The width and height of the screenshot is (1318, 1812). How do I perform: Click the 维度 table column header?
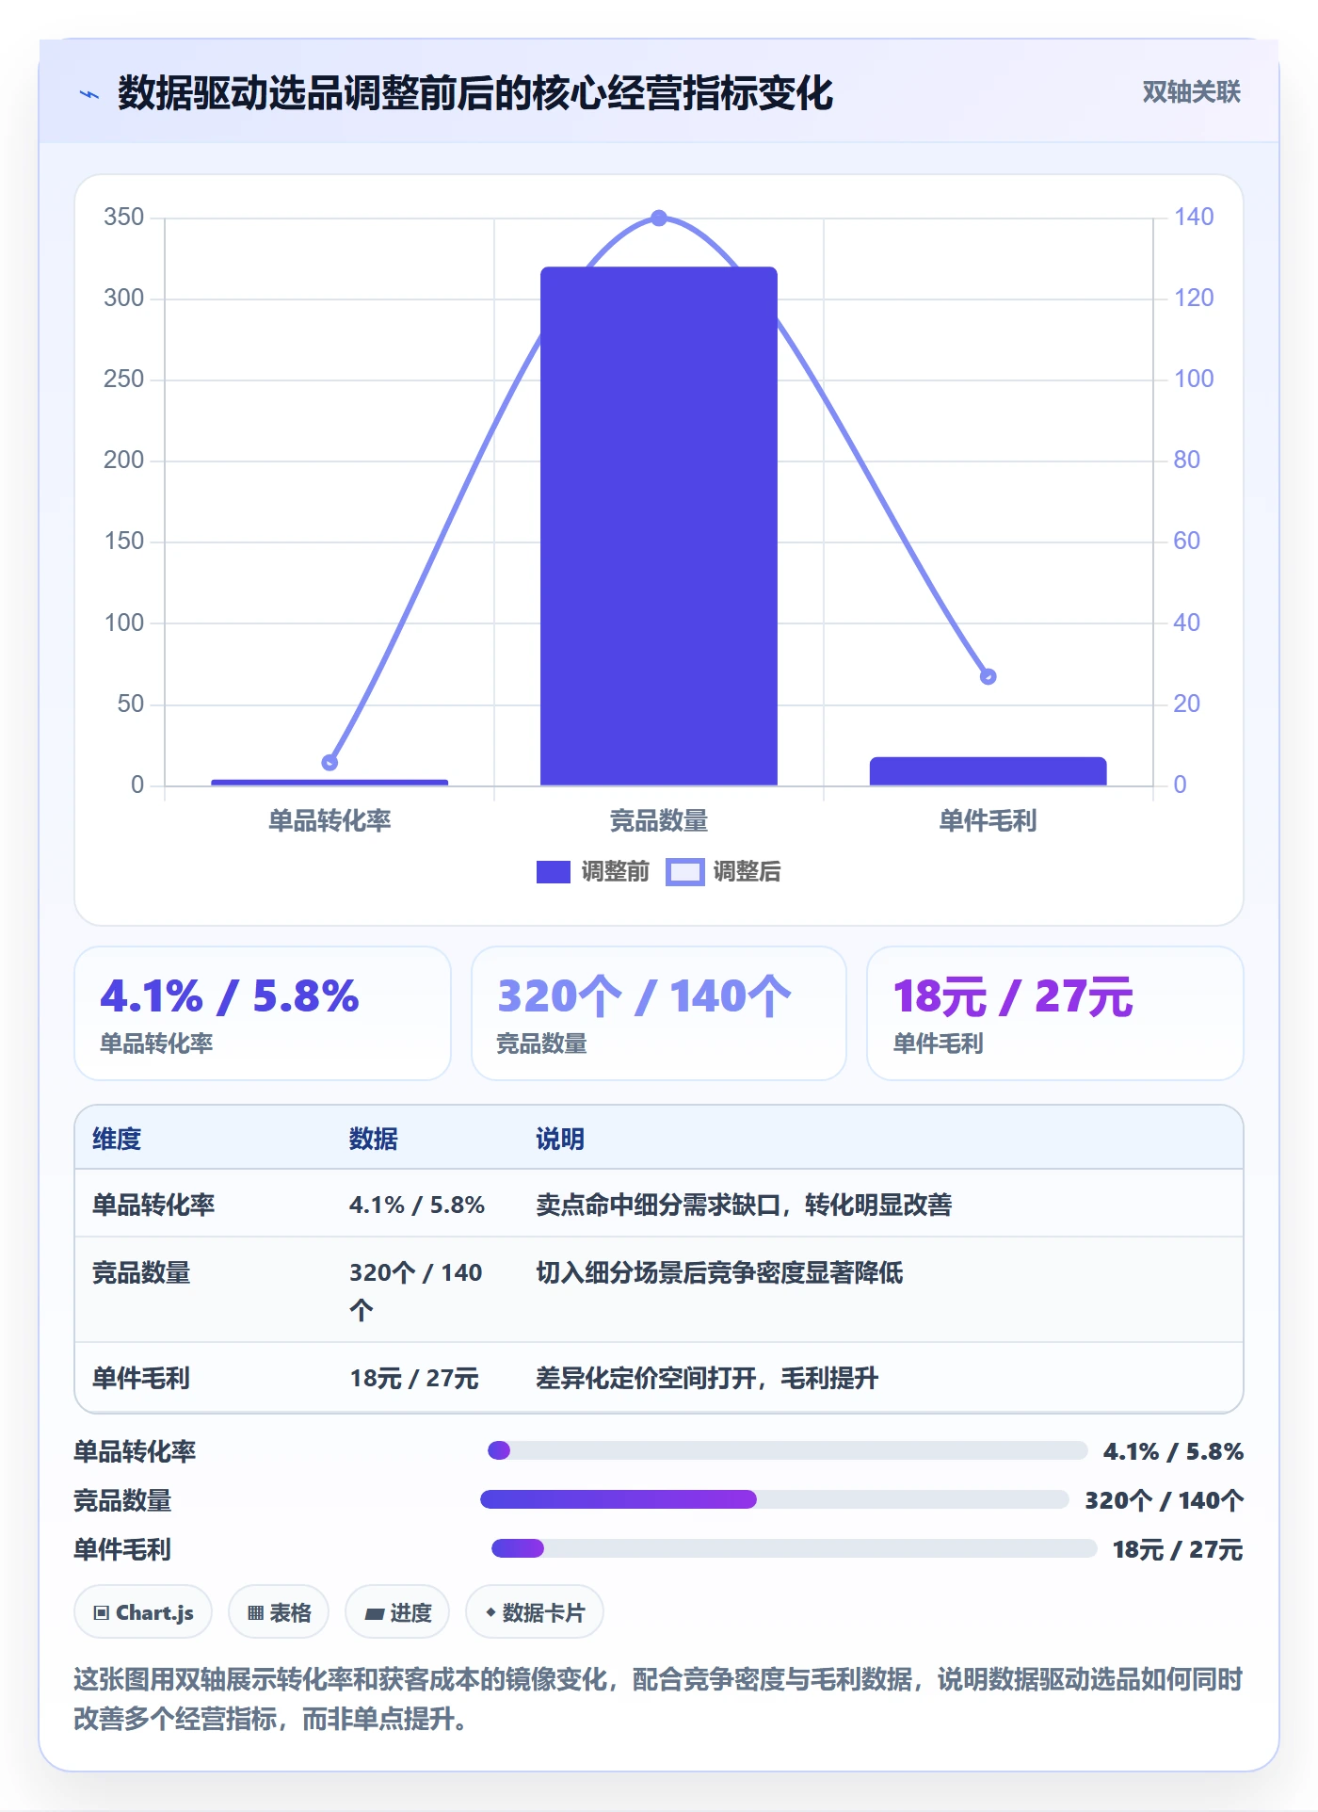point(117,1139)
